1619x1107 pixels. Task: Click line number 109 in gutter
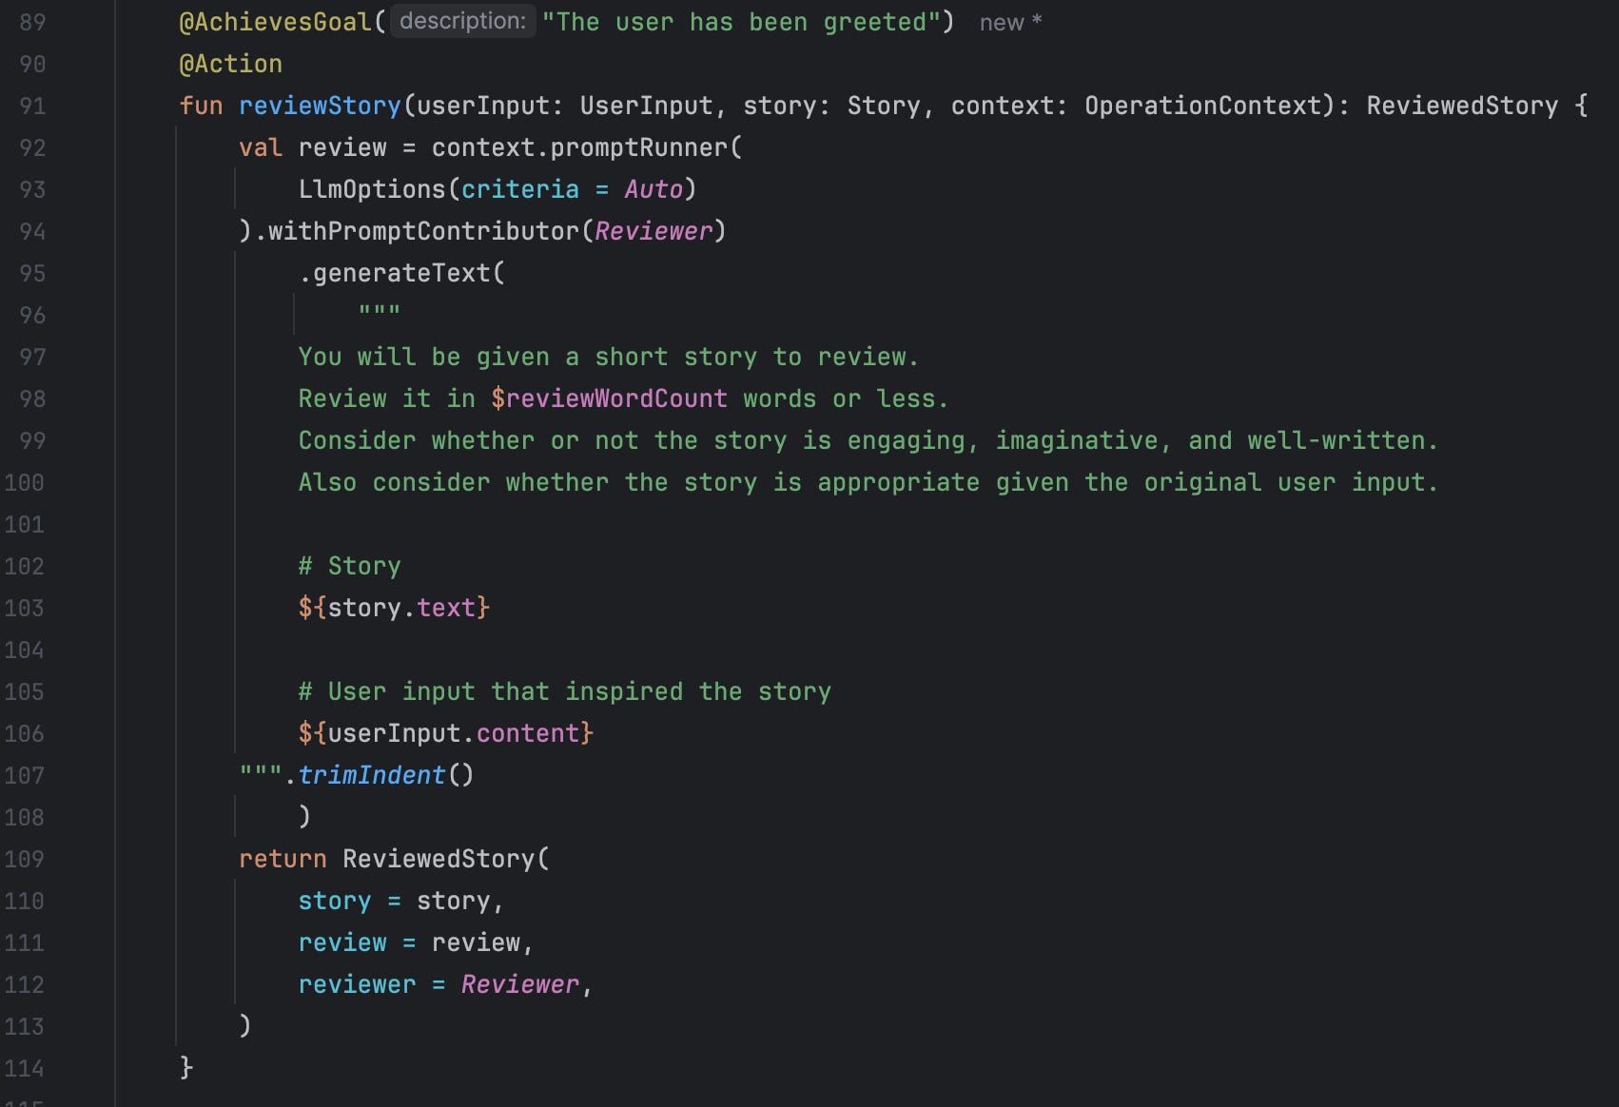25,859
